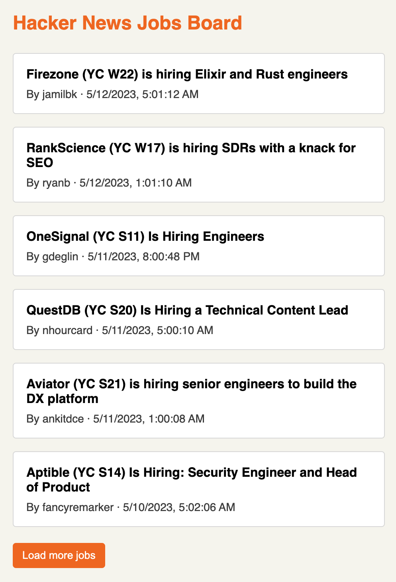Click the 5/10/2023, 5:02:06 AM timestamp
This screenshot has width=396, height=582.
pos(179,507)
